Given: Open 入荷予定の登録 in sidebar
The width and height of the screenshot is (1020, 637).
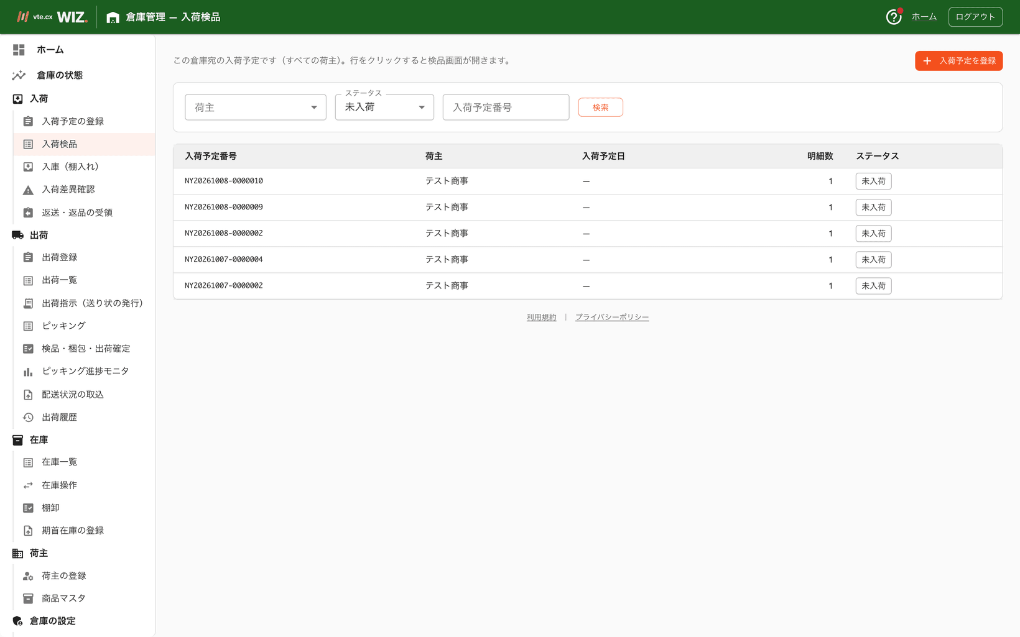Looking at the screenshot, I should point(84,121).
